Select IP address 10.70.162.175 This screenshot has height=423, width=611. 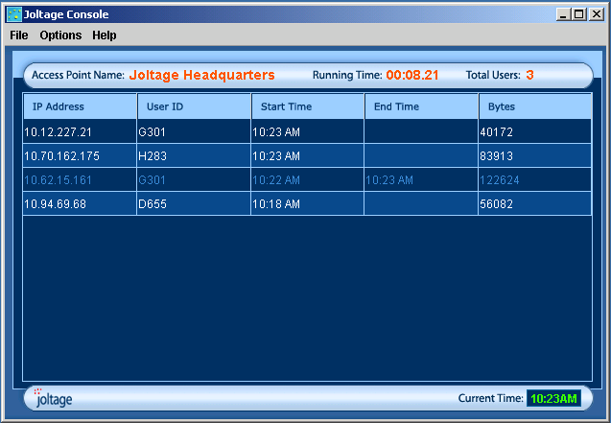tap(61, 156)
